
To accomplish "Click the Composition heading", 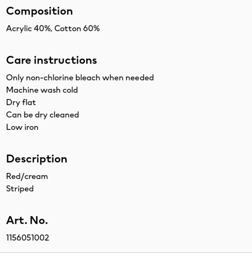I will point(39,11).
